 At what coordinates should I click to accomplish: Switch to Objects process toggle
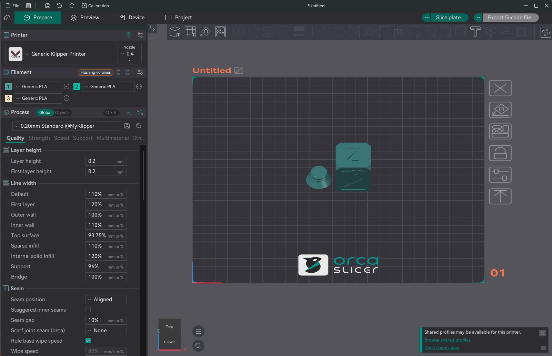coord(62,113)
